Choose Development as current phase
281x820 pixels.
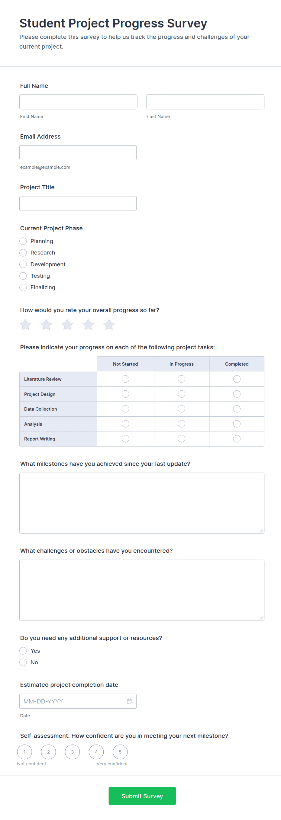[x=23, y=264]
